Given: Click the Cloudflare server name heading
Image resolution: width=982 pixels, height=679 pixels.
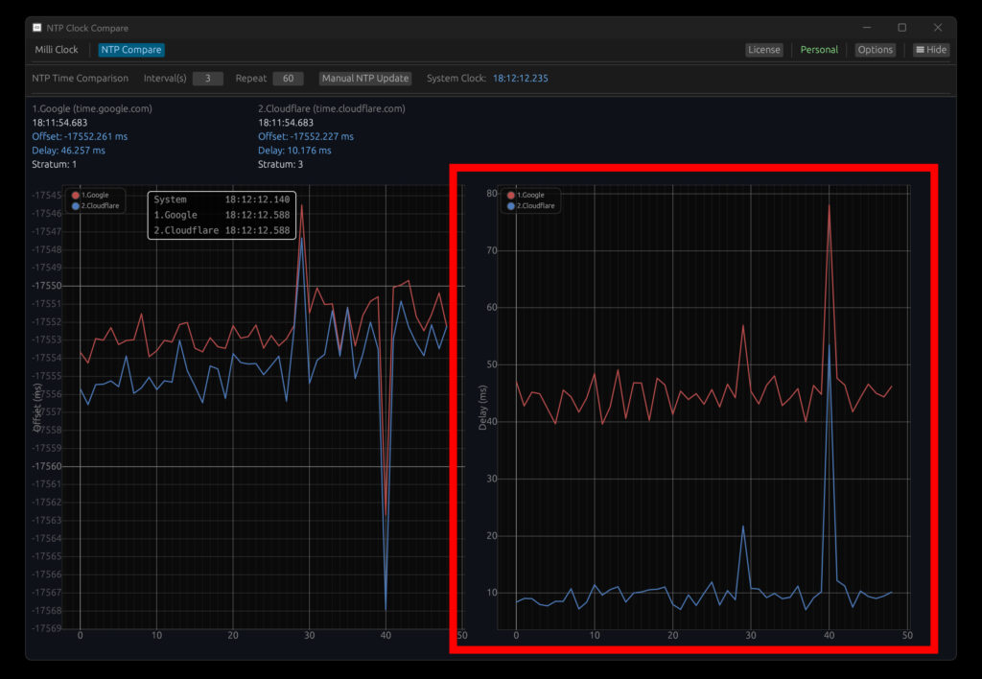Looking at the screenshot, I should [x=331, y=108].
